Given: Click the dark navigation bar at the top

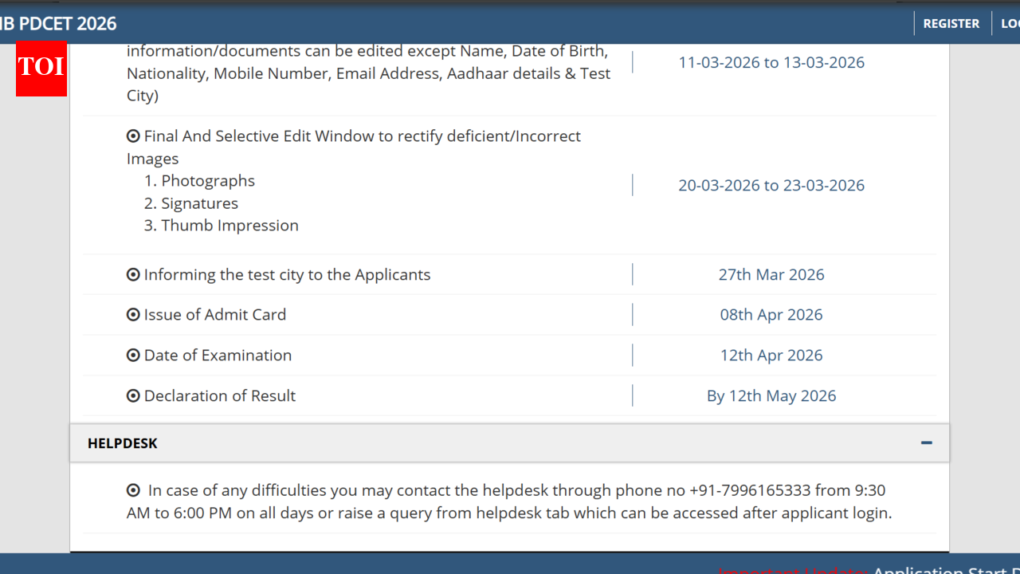Looking at the screenshot, I should [510, 23].
